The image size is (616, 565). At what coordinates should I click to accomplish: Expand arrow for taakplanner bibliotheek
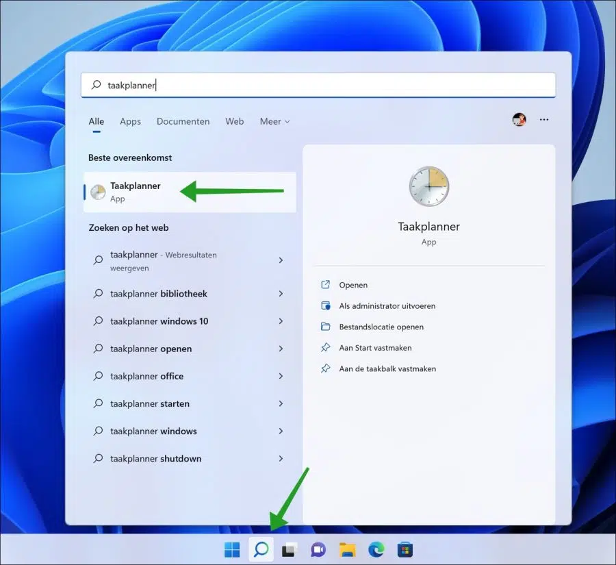[281, 294]
